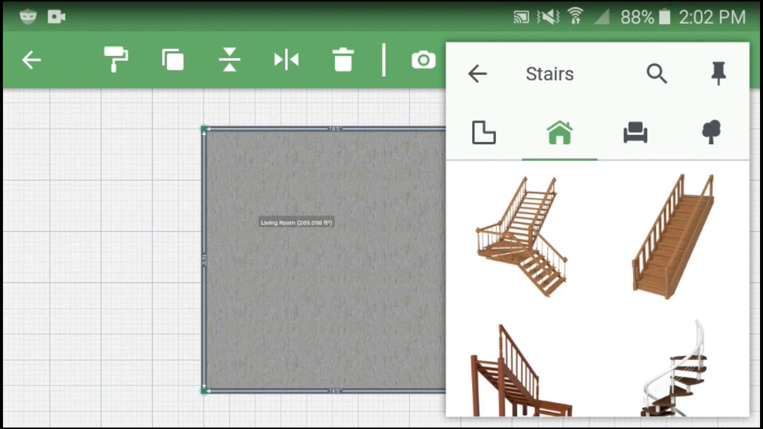763x429 pixels.
Task: Click the bottom wall 16.5' dimension label
Action: pyautogui.click(x=334, y=391)
